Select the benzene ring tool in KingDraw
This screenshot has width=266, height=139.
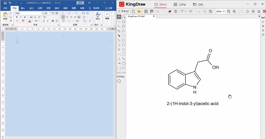pyautogui.click(x=124, y=26)
